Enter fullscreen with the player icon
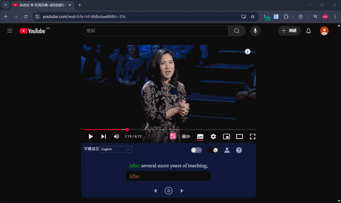Screen dimensions: 341x203 click(252, 137)
